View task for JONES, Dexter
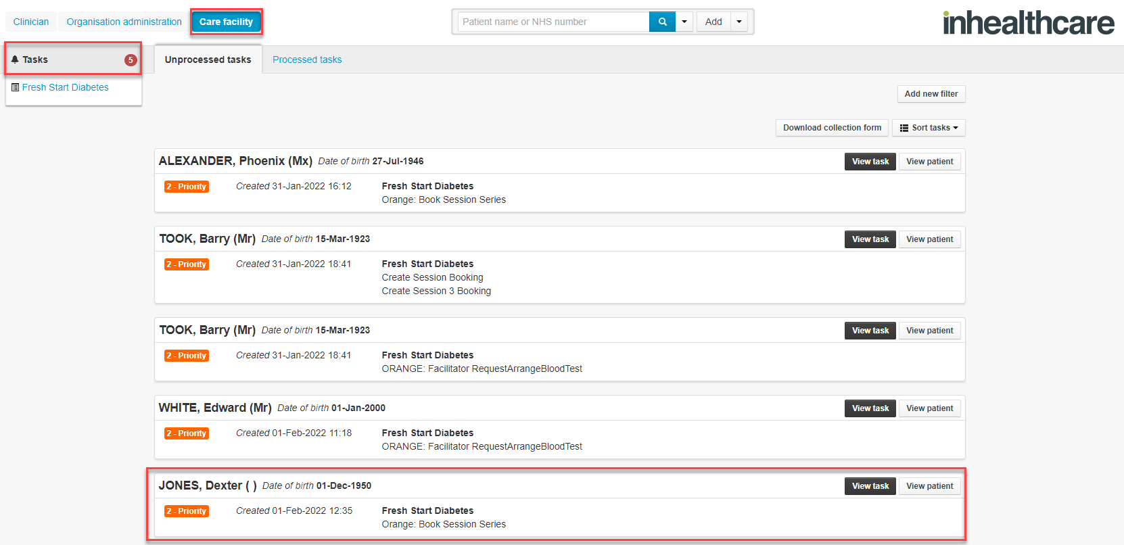1124x545 pixels. click(x=870, y=486)
